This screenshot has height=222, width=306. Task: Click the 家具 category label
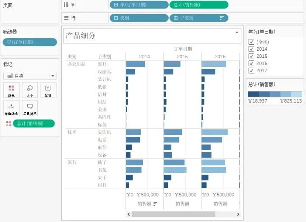tap(72, 162)
